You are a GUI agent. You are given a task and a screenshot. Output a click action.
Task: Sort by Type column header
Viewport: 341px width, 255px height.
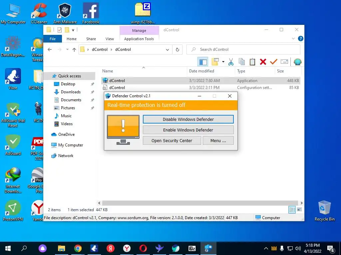[255, 71]
